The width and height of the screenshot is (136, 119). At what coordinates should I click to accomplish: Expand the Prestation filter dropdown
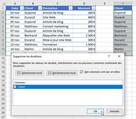(x=70, y=8)
